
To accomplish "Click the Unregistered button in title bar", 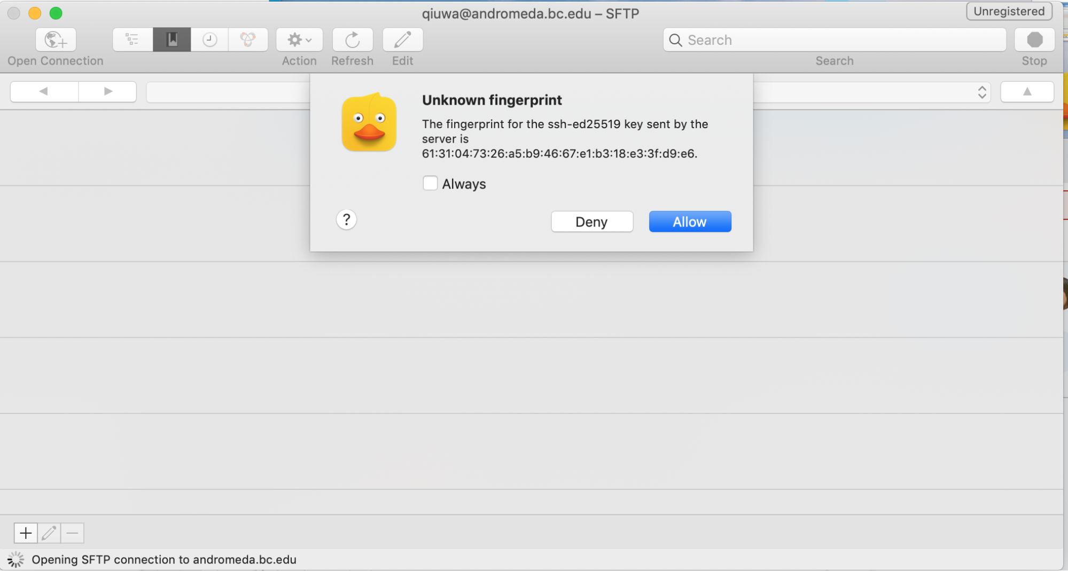I will 1008,11.
